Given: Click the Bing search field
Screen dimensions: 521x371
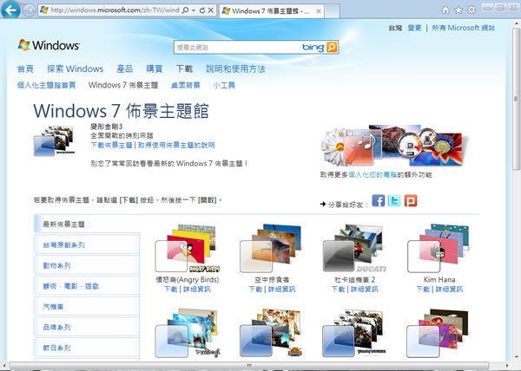Looking at the screenshot, I should [237, 48].
